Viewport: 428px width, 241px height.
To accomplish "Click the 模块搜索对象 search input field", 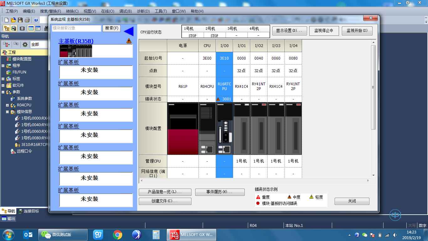I will point(77,28).
